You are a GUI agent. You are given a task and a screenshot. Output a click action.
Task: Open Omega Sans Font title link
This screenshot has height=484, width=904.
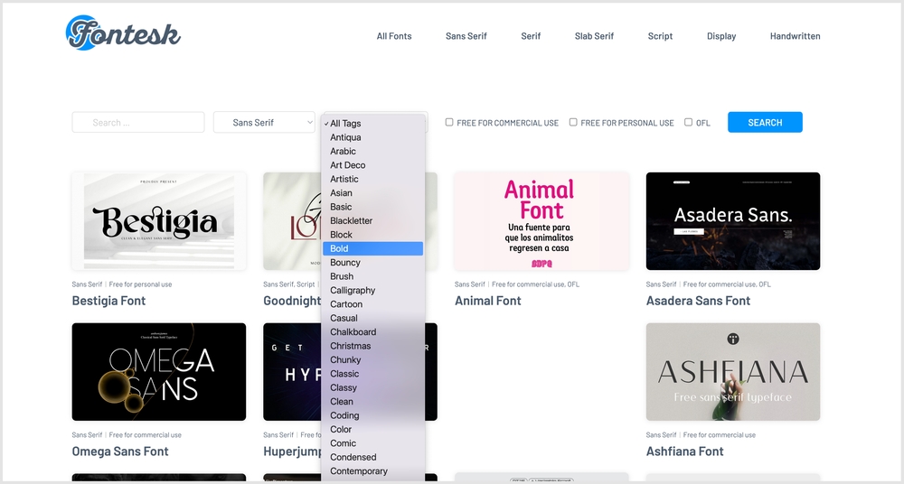120,451
